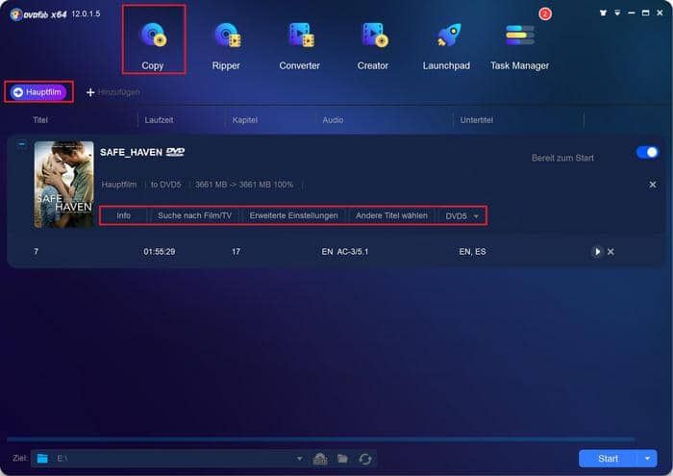Open the Start button dropdown arrow

[x=647, y=459]
